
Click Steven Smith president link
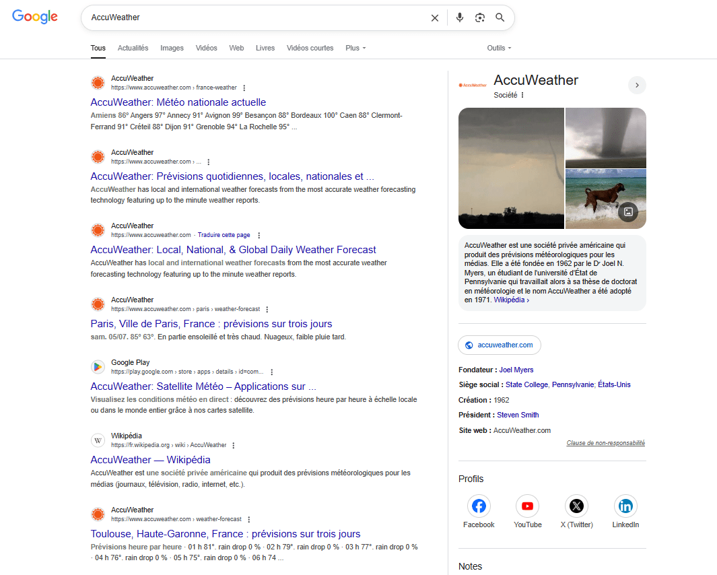click(x=518, y=415)
